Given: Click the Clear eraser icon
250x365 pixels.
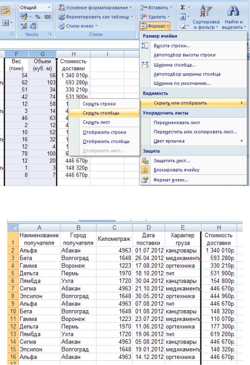Looking at the screenshot, I should [x=183, y=26].
